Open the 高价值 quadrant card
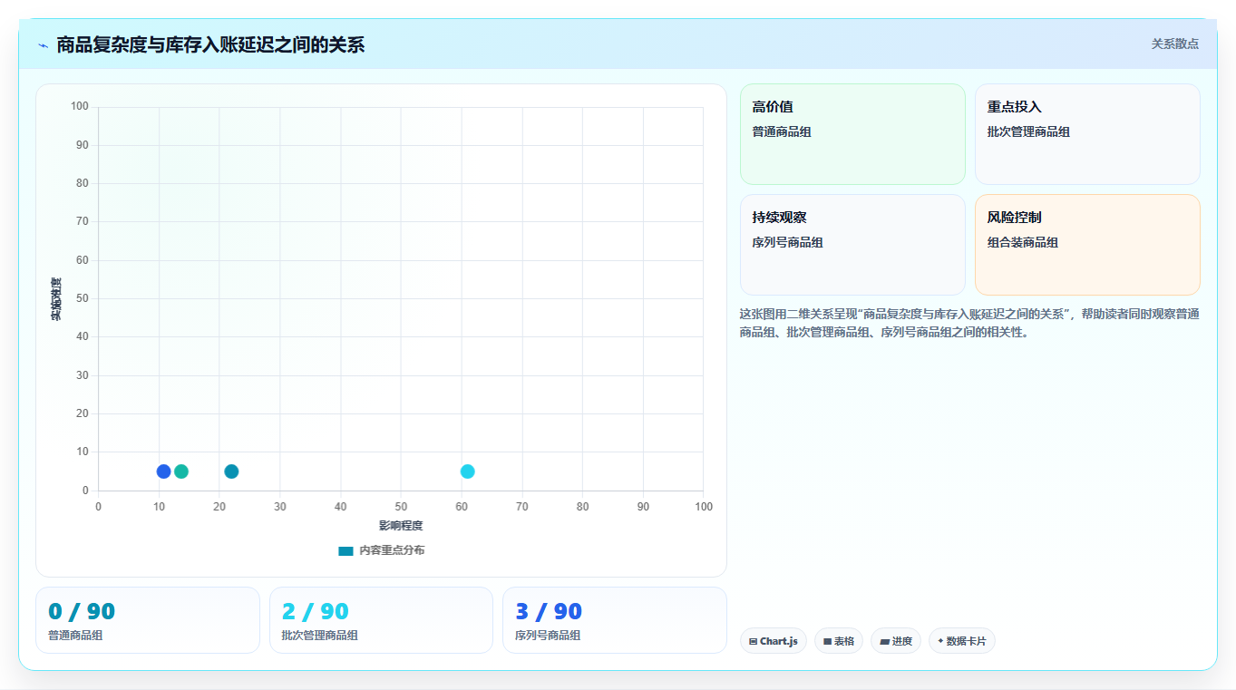The image size is (1236, 690). [852, 134]
